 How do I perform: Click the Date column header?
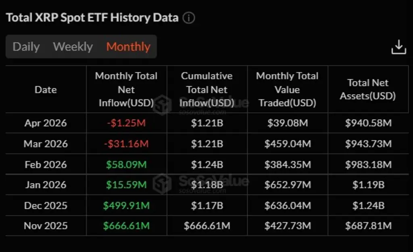pyautogui.click(x=46, y=90)
